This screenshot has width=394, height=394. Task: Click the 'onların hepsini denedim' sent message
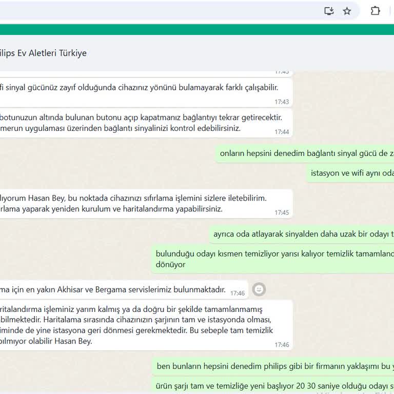(306, 153)
